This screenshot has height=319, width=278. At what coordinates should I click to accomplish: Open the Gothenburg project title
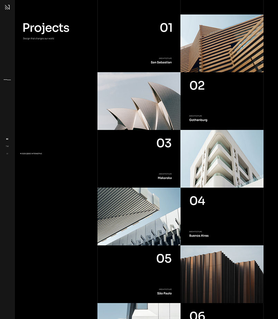198,120
